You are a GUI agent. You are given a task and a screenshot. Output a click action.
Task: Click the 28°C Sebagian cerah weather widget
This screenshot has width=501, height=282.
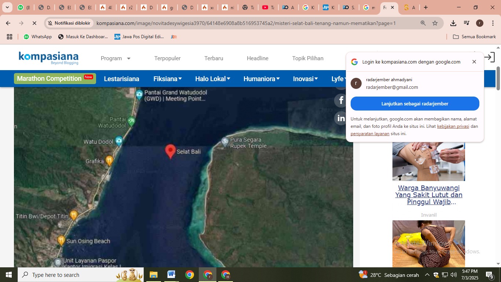pos(389,275)
